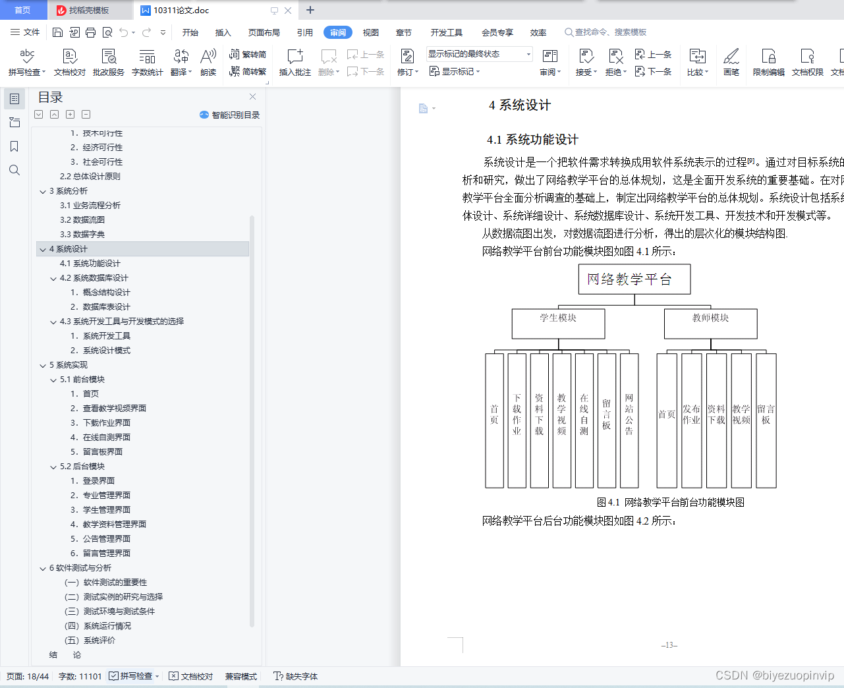Image resolution: width=844 pixels, height=688 pixels.
Task: Open the 显示标记的最终状态 dropdown
Action: (x=479, y=54)
